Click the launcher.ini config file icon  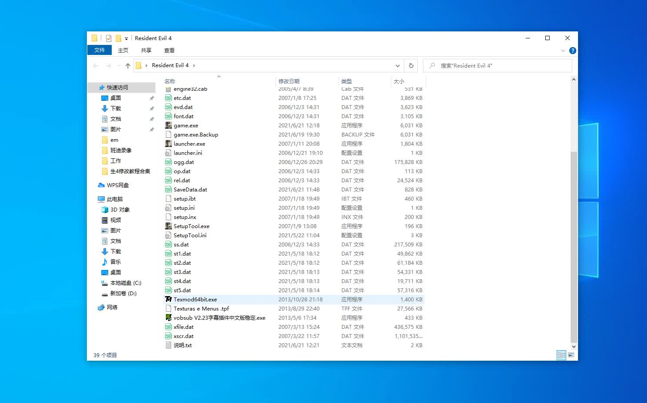168,153
